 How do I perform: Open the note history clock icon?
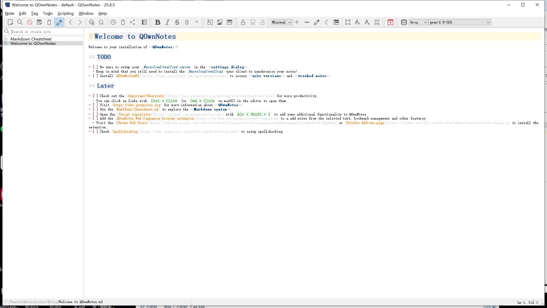(113, 22)
